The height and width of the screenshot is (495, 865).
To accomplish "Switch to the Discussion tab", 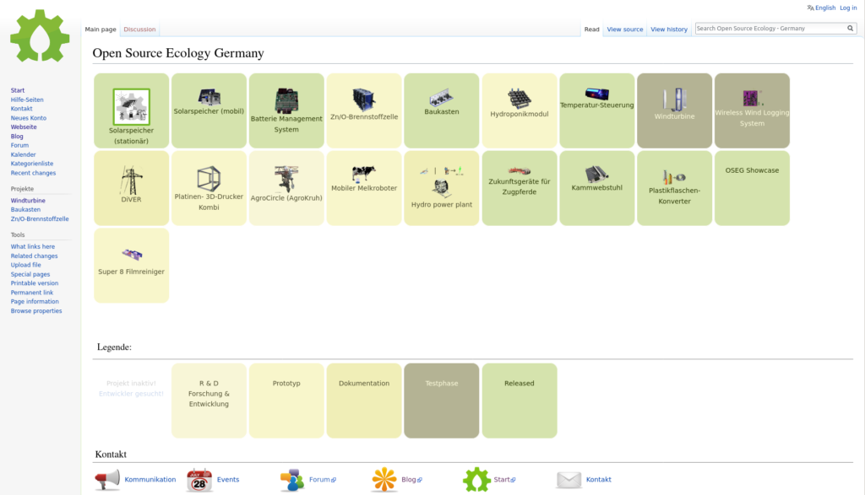I will tap(139, 29).
